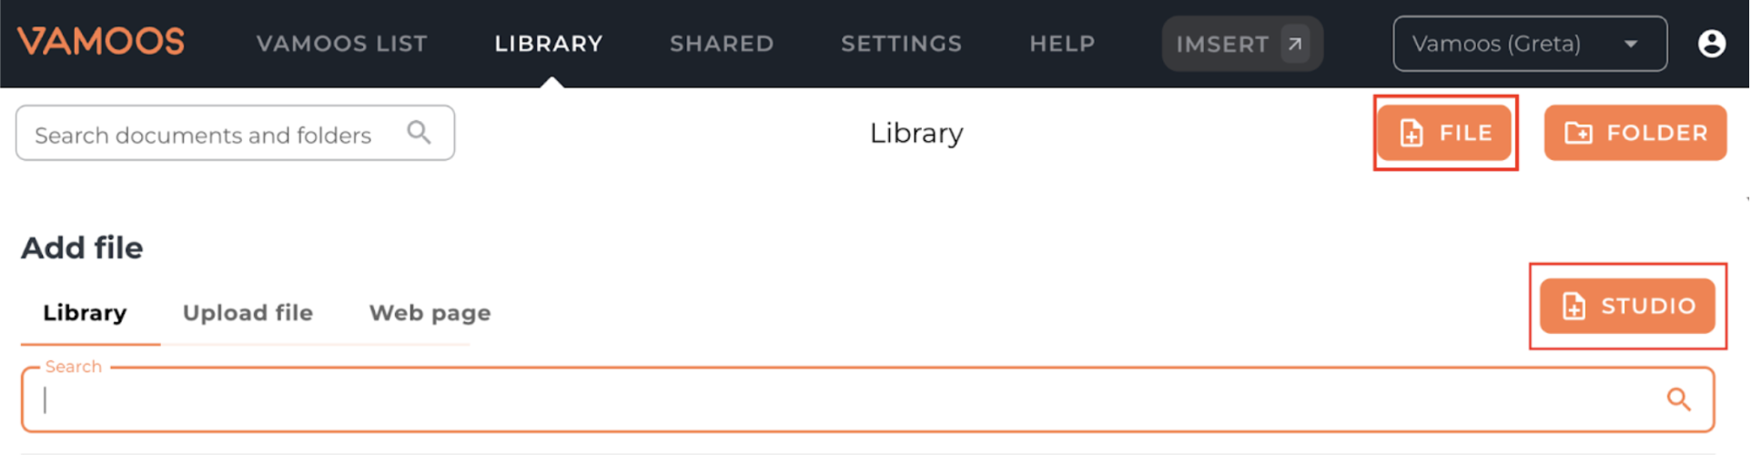This screenshot has height=455, width=1751.
Task: Switch to the Upload file tab
Action: [x=248, y=313]
